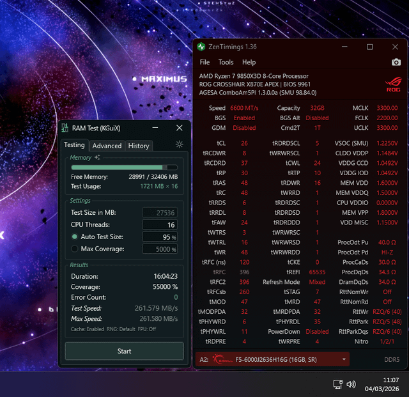Expand the A2 memory module dropdown
This screenshot has height=397, width=409.
click(x=345, y=359)
